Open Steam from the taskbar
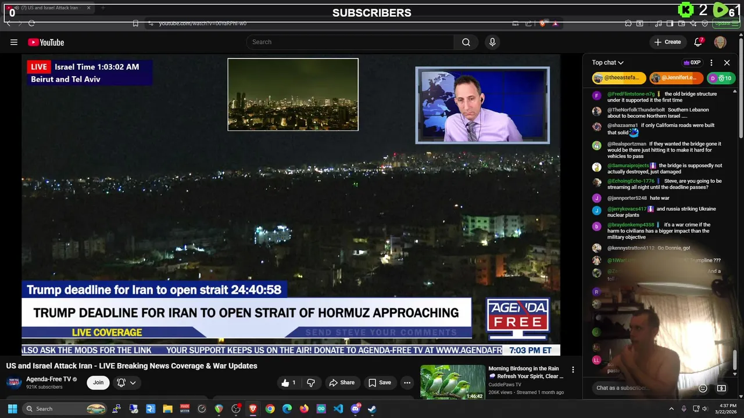Viewport: 744px width, 418px height. [372, 409]
